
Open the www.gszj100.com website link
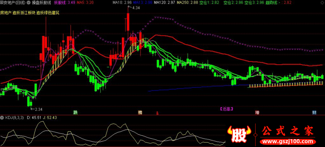288,141
